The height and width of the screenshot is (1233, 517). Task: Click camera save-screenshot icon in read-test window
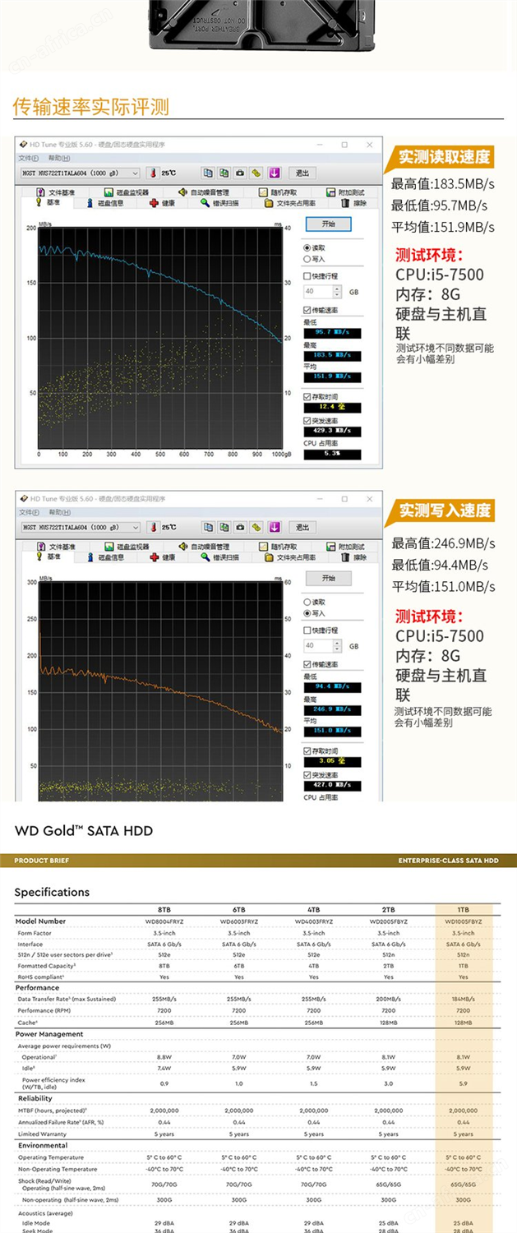click(240, 173)
